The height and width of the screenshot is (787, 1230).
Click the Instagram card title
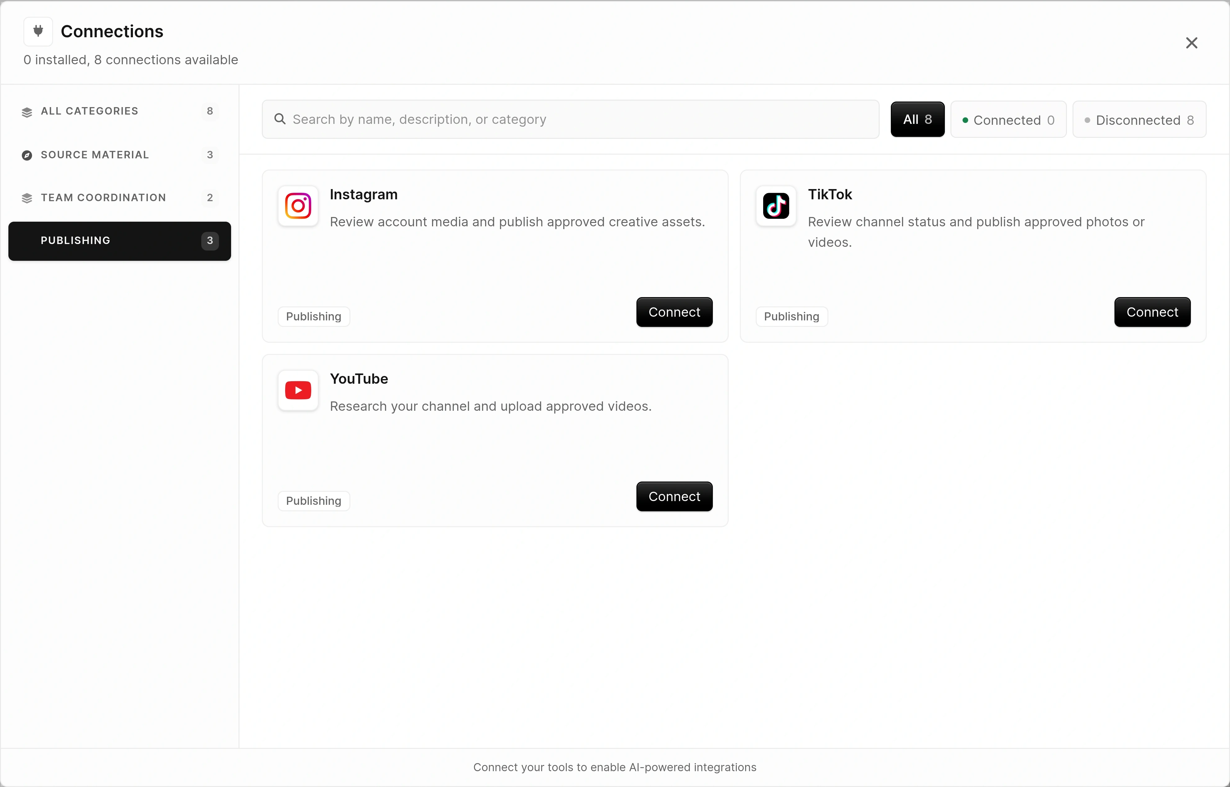(x=363, y=195)
